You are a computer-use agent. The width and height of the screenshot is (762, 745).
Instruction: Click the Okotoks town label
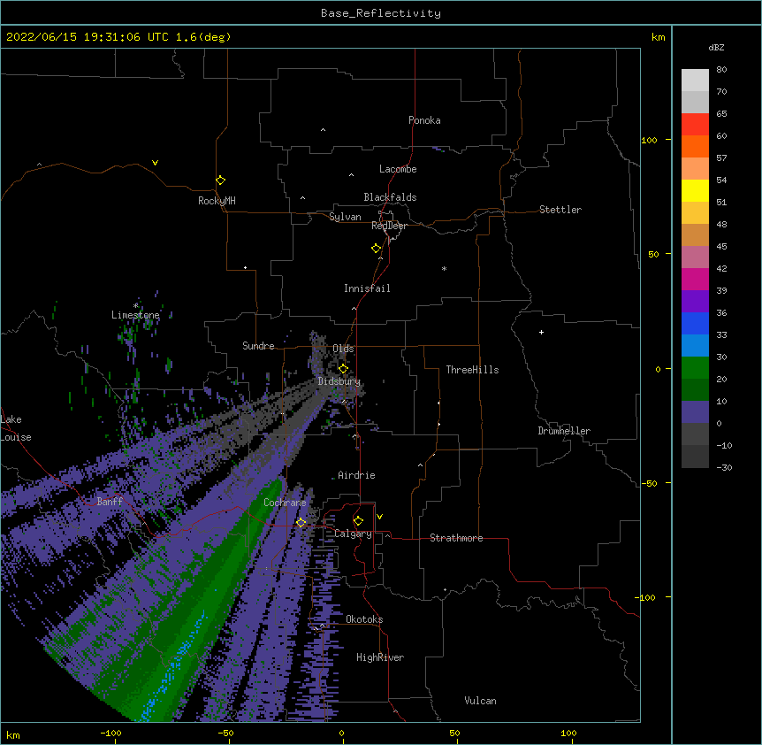pyautogui.click(x=364, y=619)
